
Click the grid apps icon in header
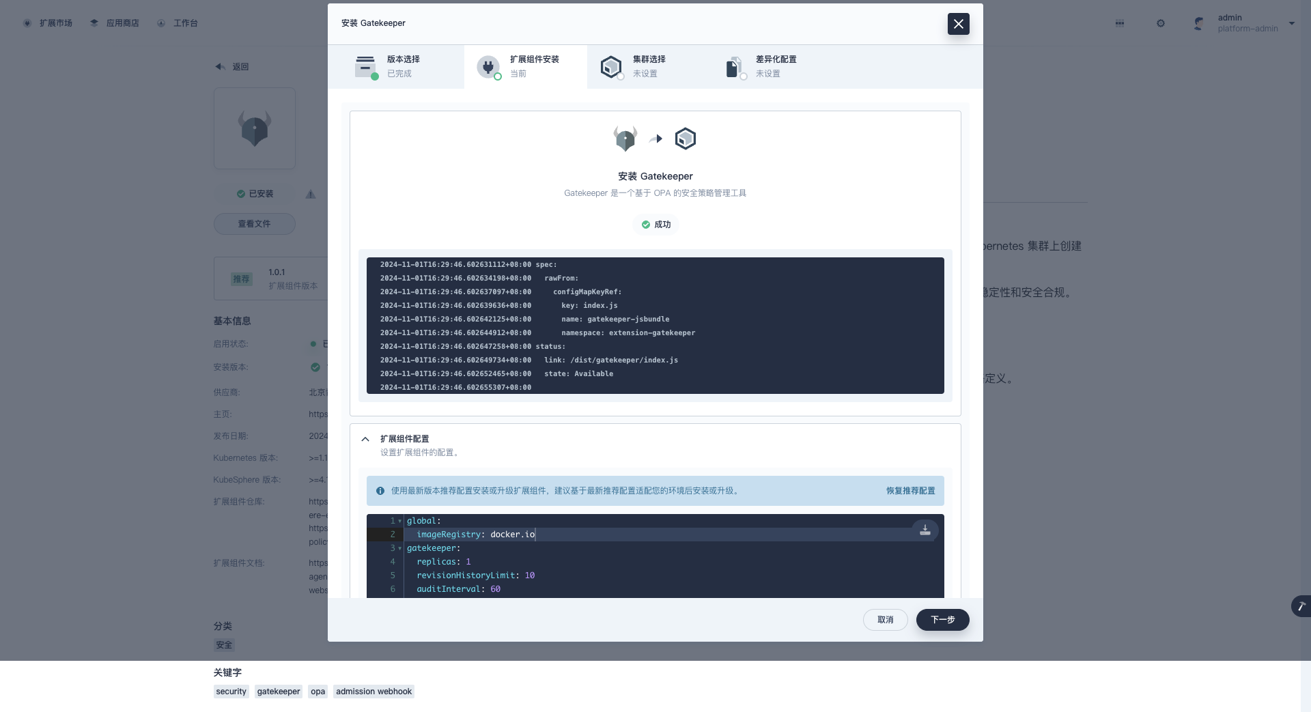1120,23
